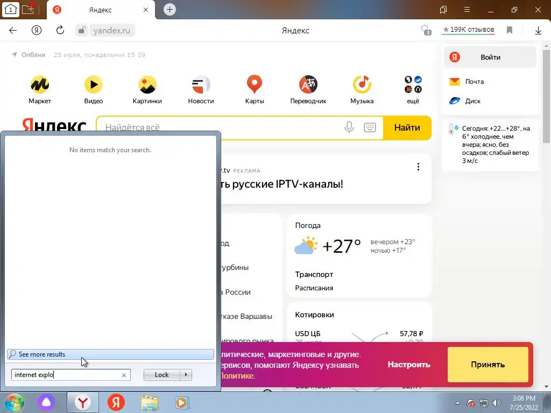Open the Транспорт link
Image resolution: width=551 pixels, height=413 pixels.
tap(314, 274)
